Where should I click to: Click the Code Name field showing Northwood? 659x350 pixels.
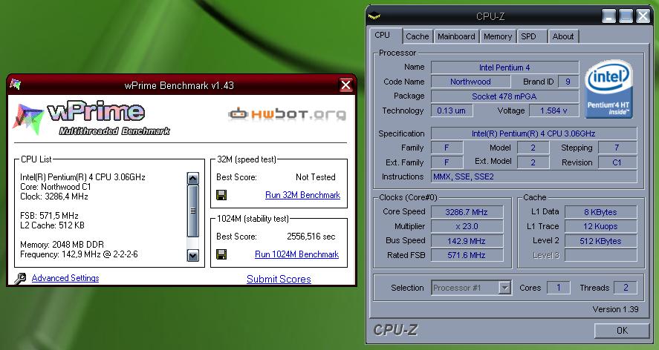pos(471,82)
